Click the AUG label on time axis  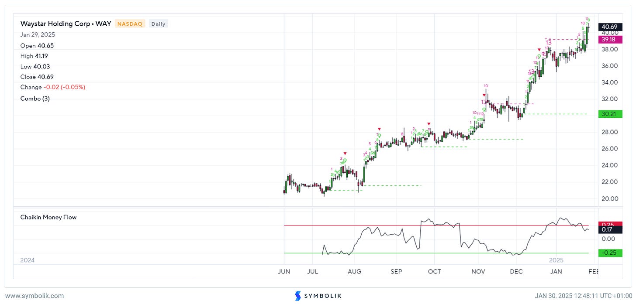[354, 271]
